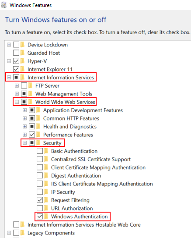
Task: Click the Application Development Features folder icon
Action: pyautogui.click(x=38, y=110)
